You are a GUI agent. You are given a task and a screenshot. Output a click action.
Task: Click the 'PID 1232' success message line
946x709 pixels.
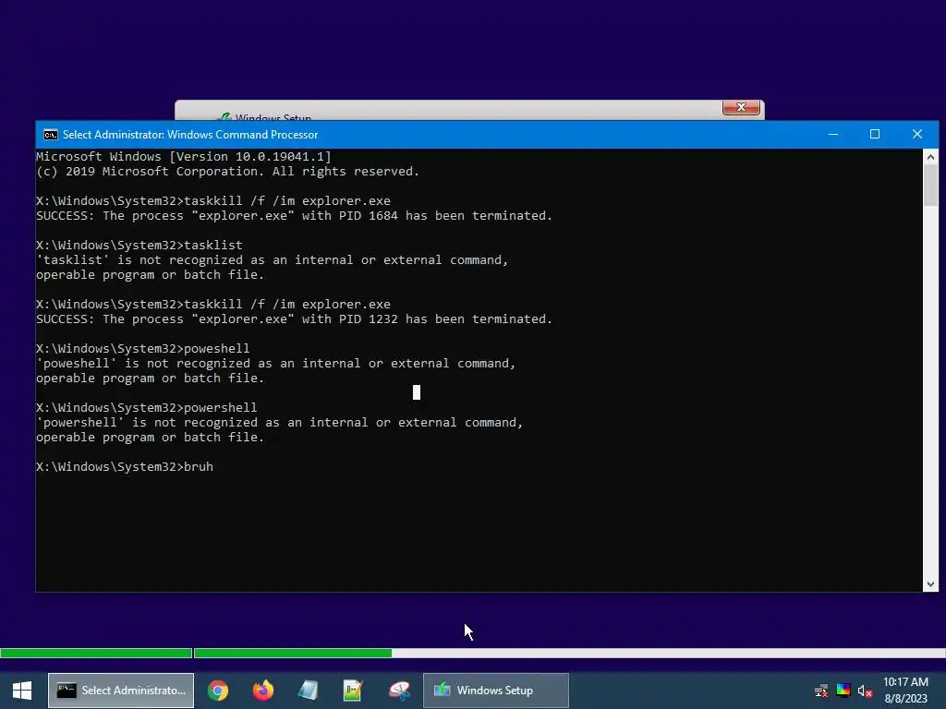coord(295,318)
